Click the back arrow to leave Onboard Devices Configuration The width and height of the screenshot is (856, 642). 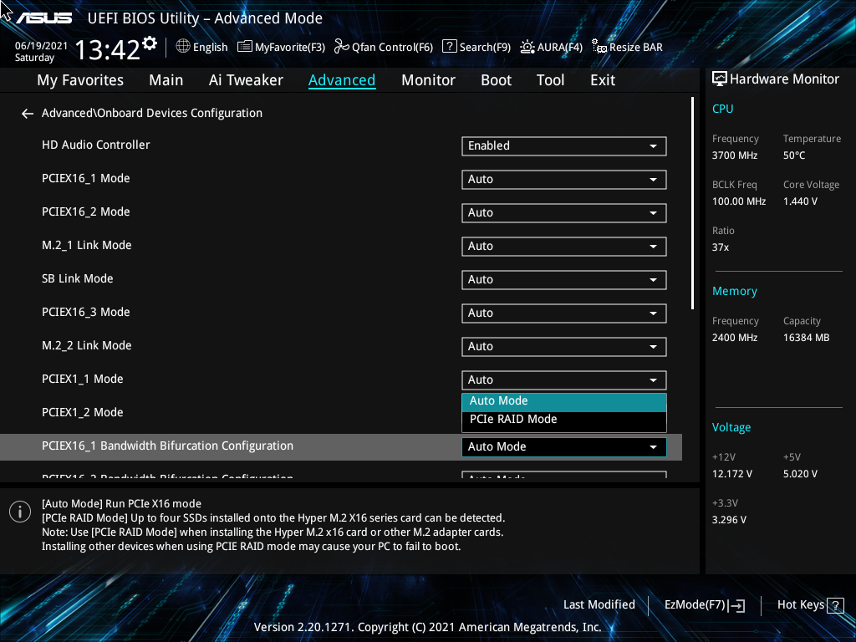(x=27, y=113)
